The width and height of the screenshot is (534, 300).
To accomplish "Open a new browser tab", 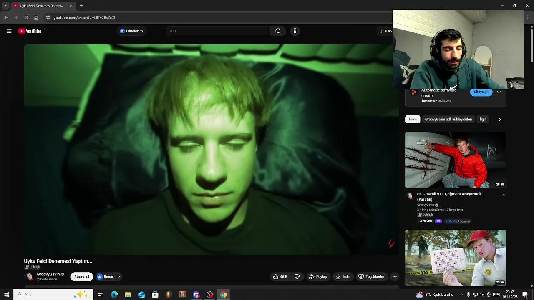I will click(x=81, y=6).
